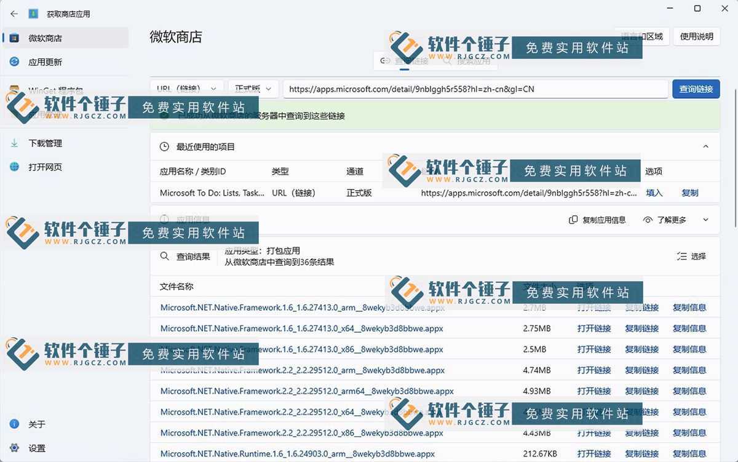Viewport: 738px width, 462px height.
Task: Open file link Framework.2.2 x86 appx
Action: click(x=302, y=433)
